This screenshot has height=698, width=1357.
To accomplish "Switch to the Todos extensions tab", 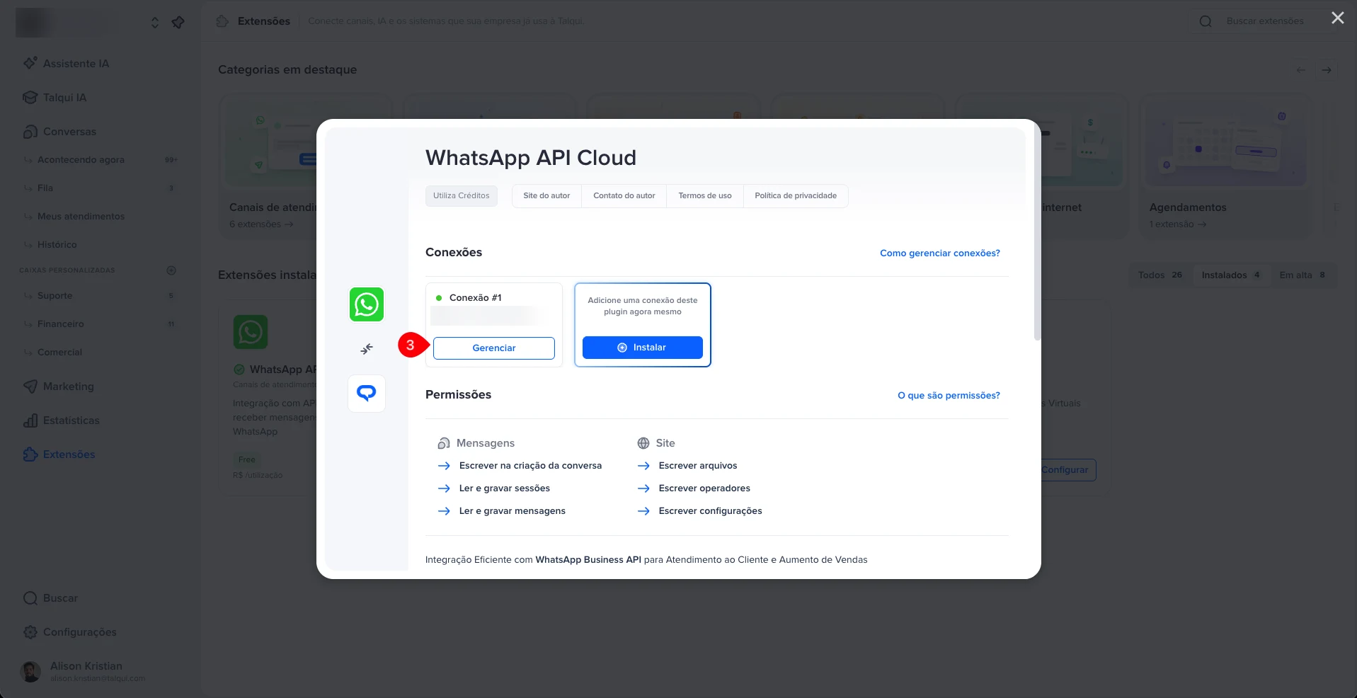I will tap(1160, 275).
